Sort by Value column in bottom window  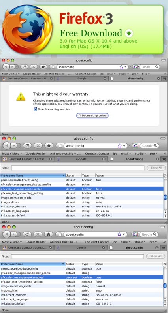[129, 264]
